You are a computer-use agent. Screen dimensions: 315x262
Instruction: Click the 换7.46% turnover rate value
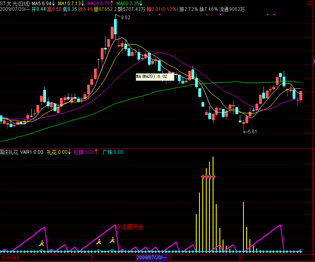click(x=209, y=9)
